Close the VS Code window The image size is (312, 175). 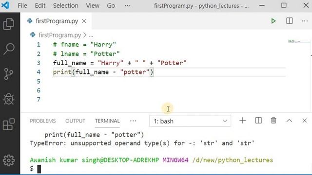point(306,5)
